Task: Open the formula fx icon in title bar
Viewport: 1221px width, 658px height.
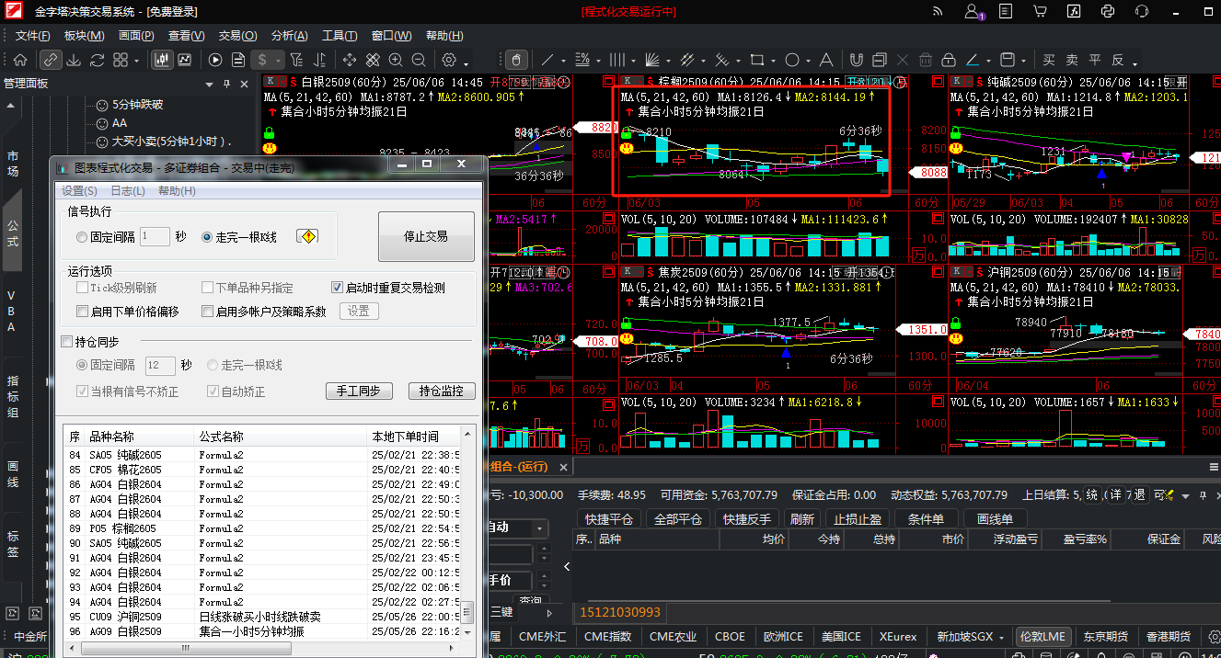Action: [1074, 12]
